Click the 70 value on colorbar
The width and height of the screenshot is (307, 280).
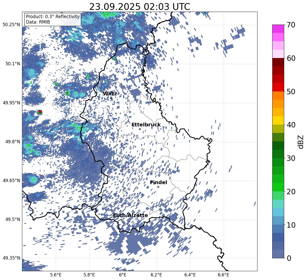point(291,25)
